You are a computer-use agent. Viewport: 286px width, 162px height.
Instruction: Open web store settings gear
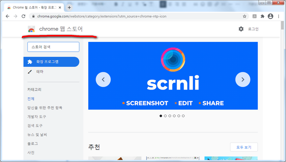tap(241, 29)
